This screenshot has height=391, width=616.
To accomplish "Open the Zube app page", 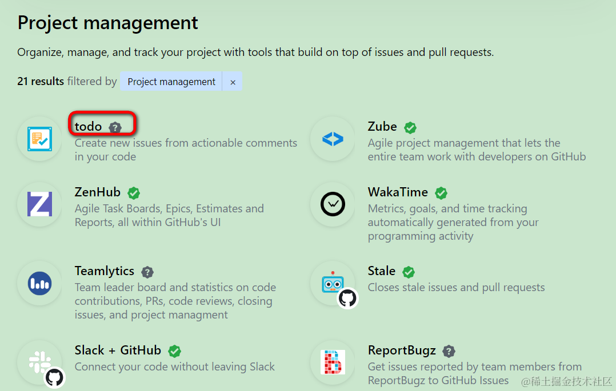I will click(382, 126).
